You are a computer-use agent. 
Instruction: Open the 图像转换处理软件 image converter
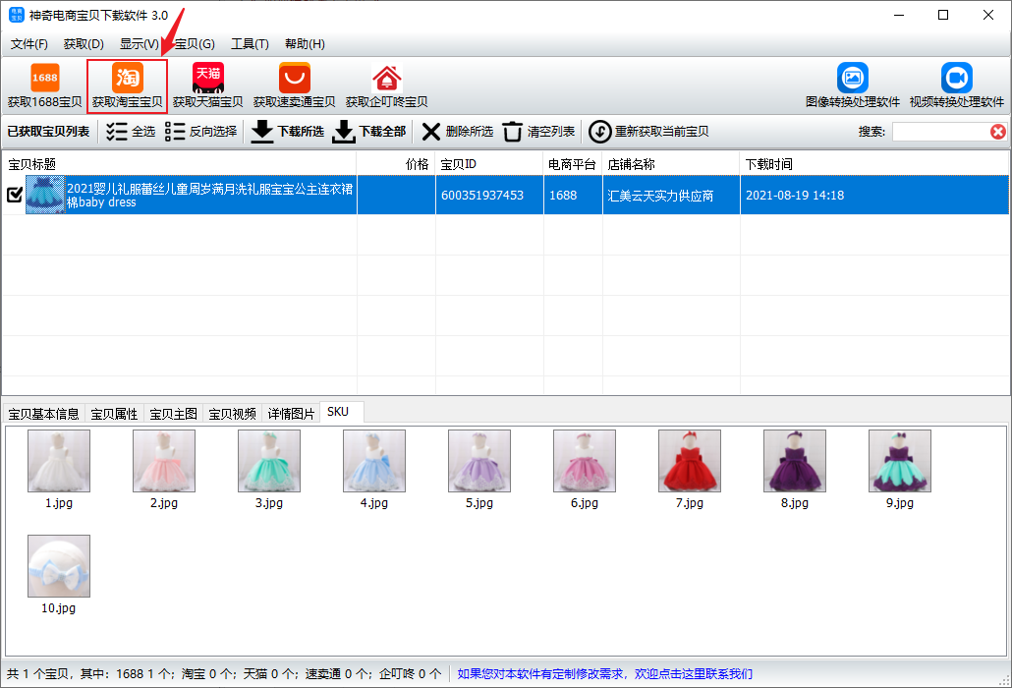coord(852,79)
